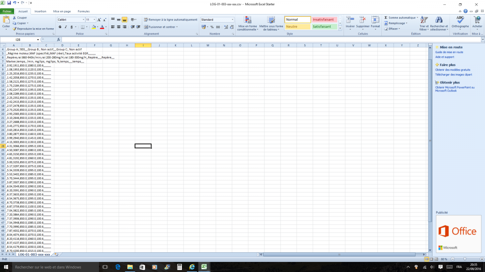Expand the Standard number format dropdown
This screenshot has width=485, height=272.
[232, 20]
